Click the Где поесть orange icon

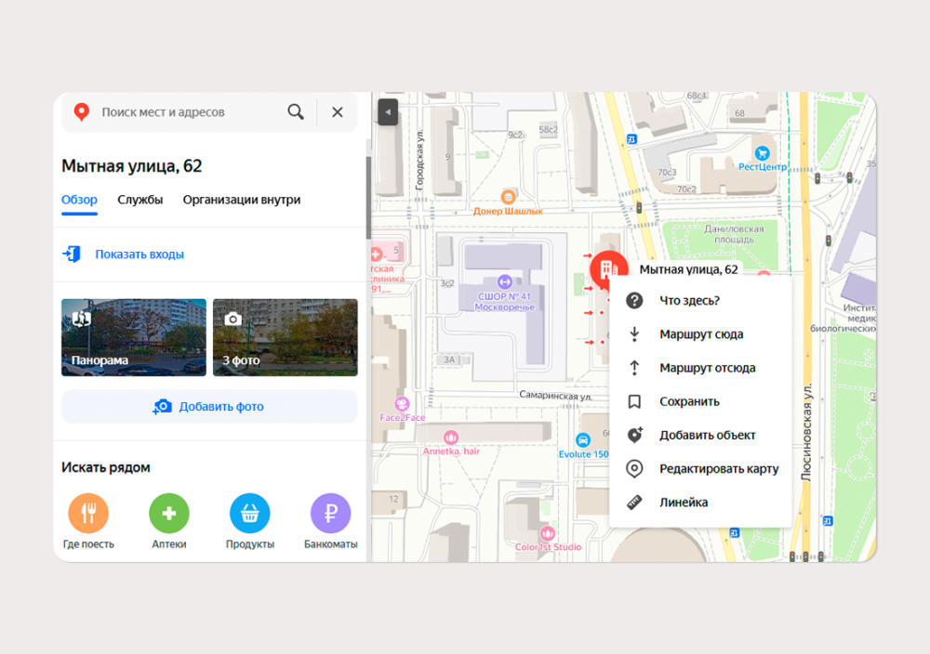tap(88, 513)
